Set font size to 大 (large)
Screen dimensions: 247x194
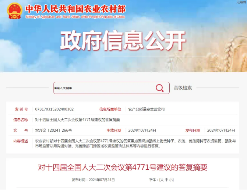161,180
